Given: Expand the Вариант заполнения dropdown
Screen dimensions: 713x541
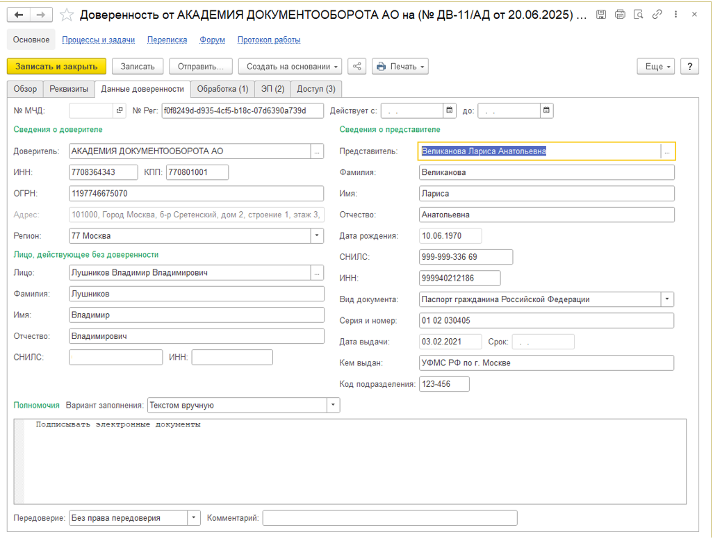Looking at the screenshot, I should point(333,405).
